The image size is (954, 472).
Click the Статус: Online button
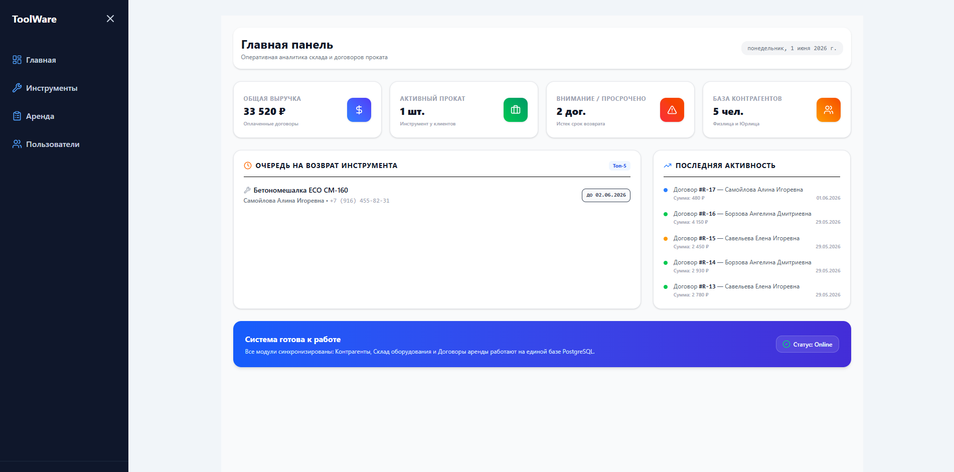808,344
